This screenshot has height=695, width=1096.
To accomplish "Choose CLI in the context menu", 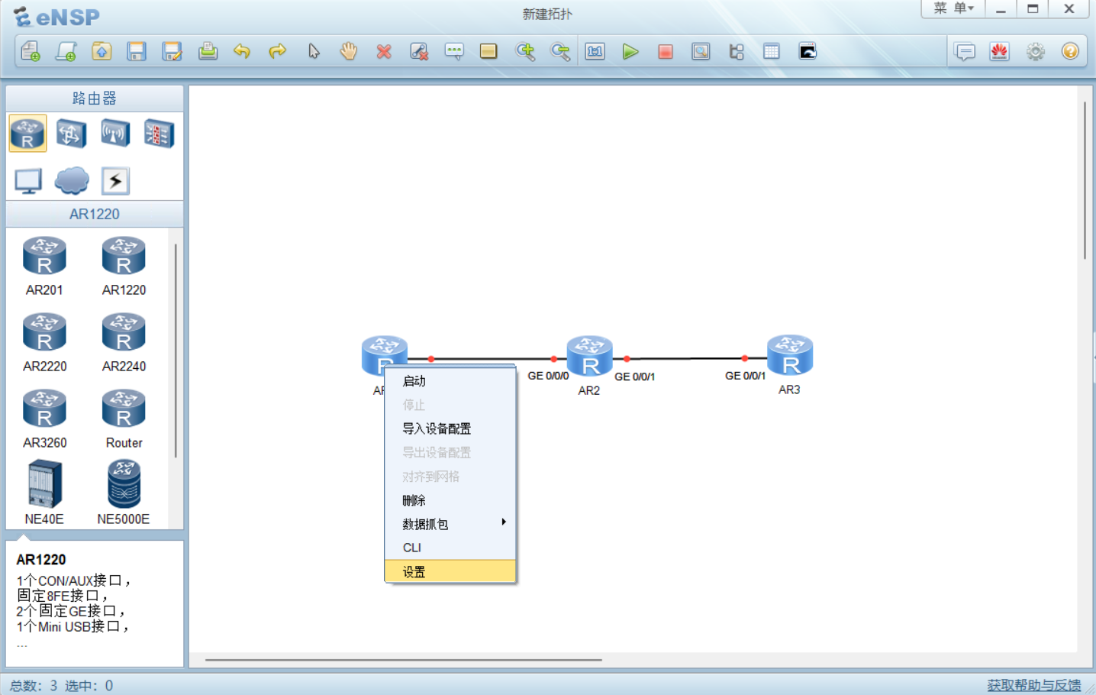I will tap(450, 548).
